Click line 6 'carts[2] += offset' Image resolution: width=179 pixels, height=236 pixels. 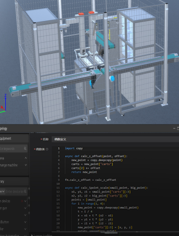coord(85,168)
